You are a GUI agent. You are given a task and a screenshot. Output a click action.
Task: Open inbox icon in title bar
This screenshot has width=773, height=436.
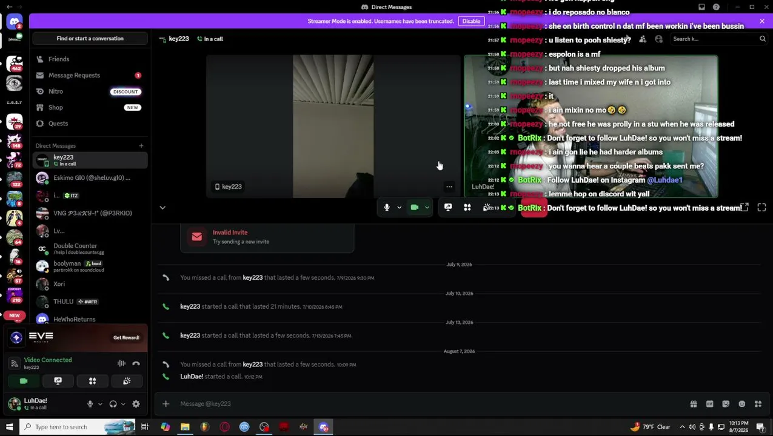click(701, 7)
